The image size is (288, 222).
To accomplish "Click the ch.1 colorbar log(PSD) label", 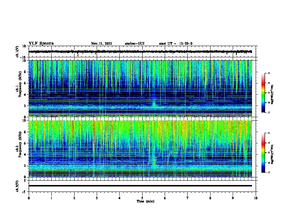I will (x=272, y=94).
